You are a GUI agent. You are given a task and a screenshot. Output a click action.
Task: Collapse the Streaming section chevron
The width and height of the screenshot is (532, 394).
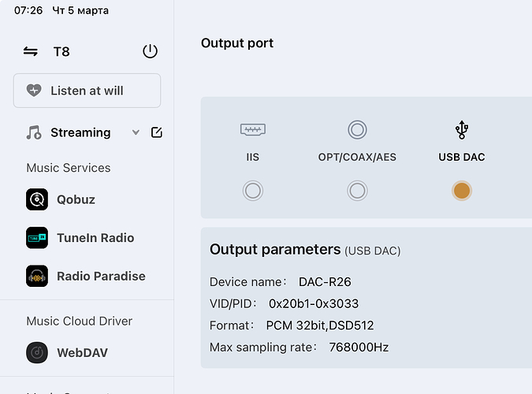coord(136,132)
